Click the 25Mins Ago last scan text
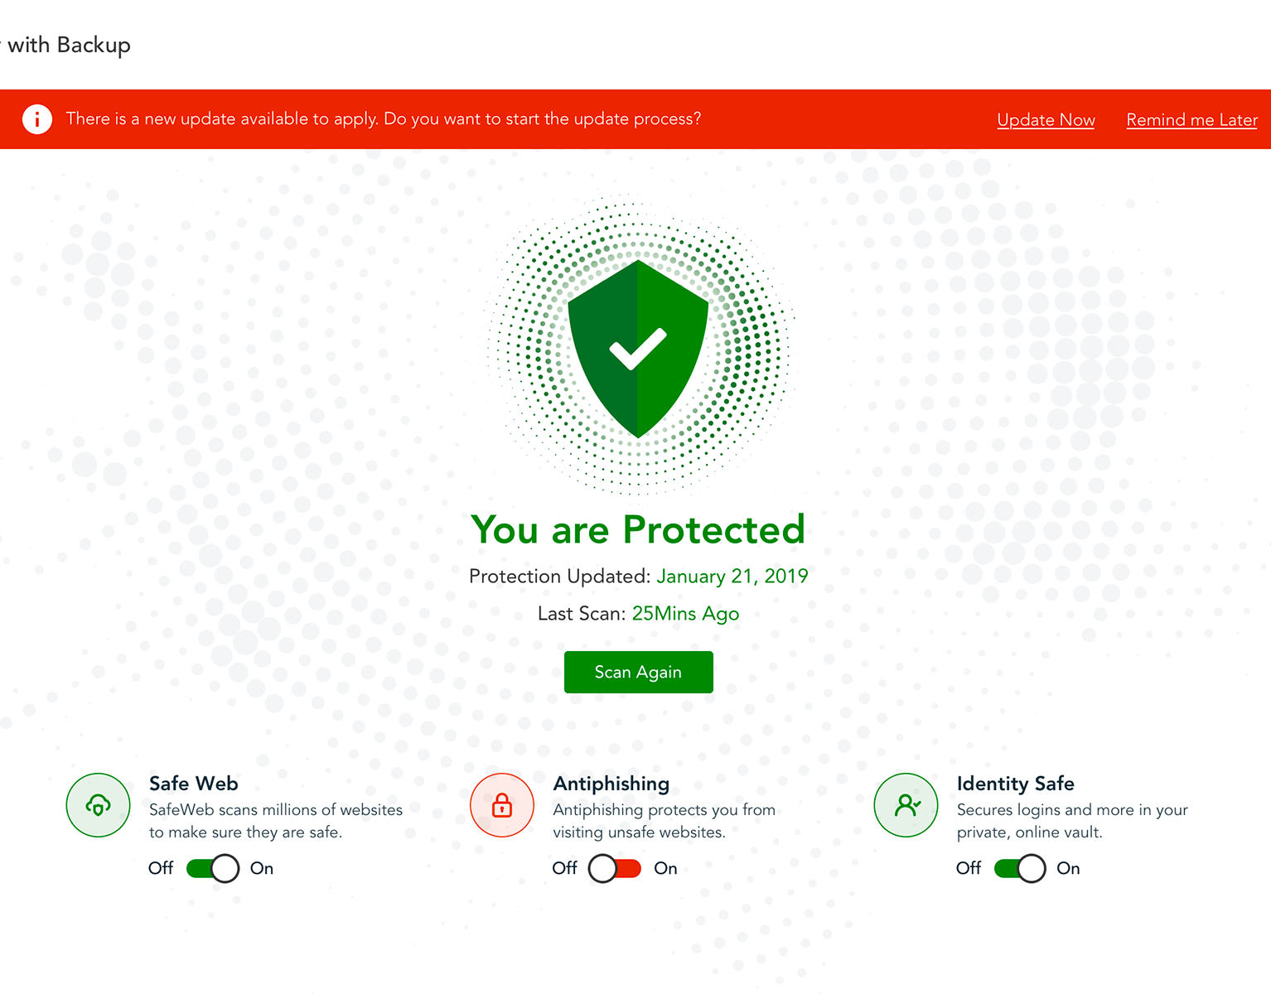 tap(685, 614)
